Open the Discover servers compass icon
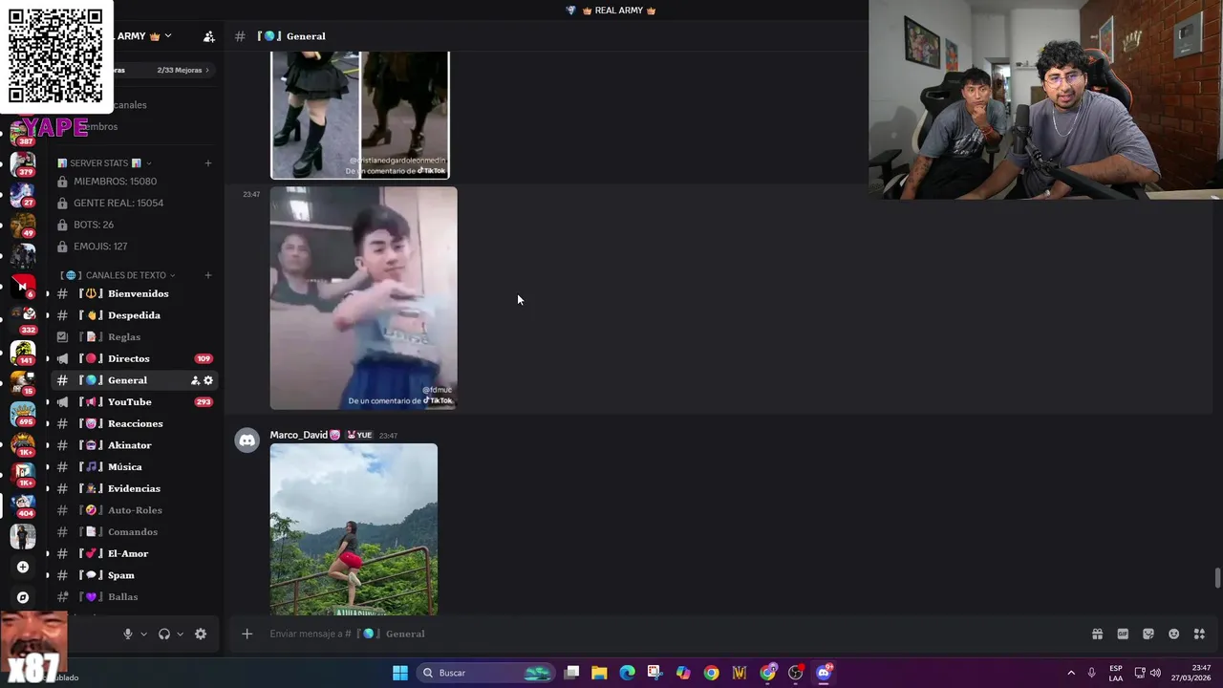Screen dimensions: 1223x688 (x=23, y=597)
